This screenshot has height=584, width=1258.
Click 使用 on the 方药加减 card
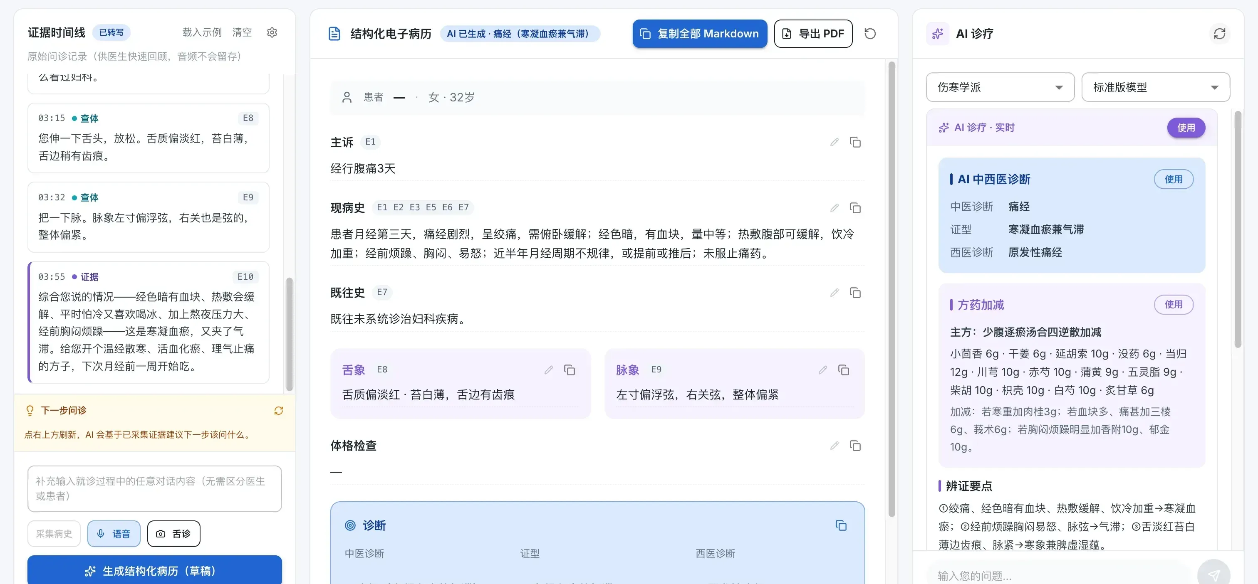(x=1173, y=304)
